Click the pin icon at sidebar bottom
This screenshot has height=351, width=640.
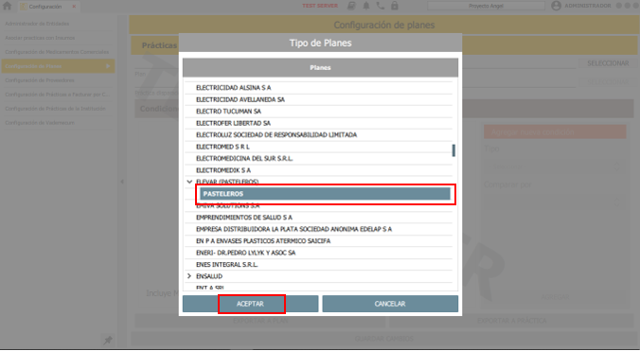pos(108,340)
